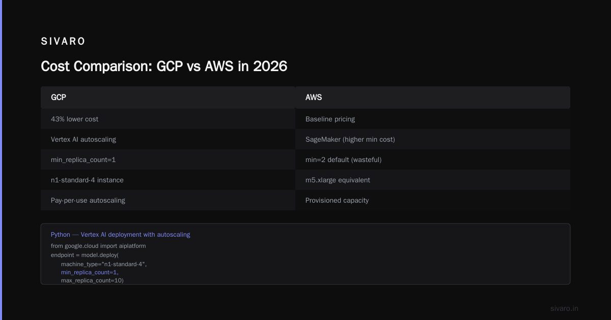Click the code block title 'Python — Vertex AI deployment with autoscaling'
Image resolution: width=611 pixels, height=320 pixels.
pyautogui.click(x=120, y=235)
